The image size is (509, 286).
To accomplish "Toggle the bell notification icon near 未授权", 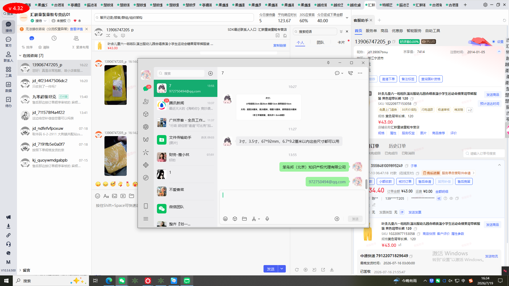I will [80, 21].
